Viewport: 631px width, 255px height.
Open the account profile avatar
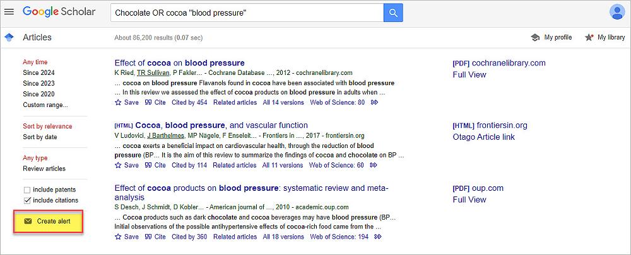616,12
